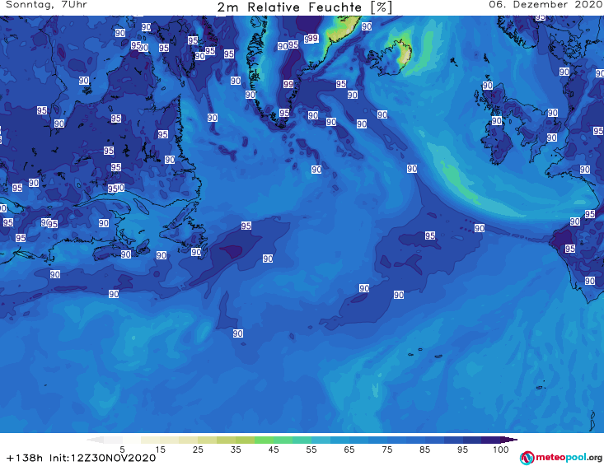Pick the bright green color bar segment before 45

coord(264,440)
